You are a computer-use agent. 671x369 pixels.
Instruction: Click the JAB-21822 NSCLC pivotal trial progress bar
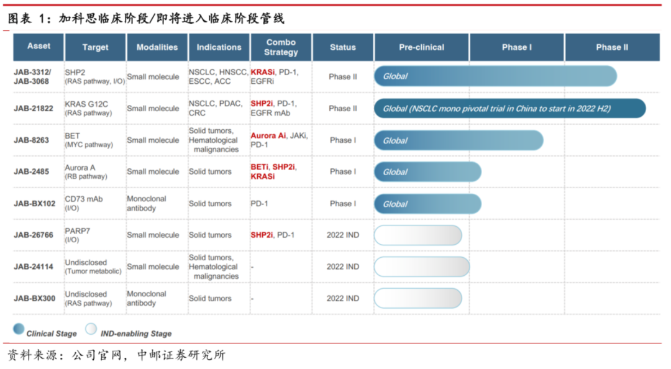tap(509, 108)
